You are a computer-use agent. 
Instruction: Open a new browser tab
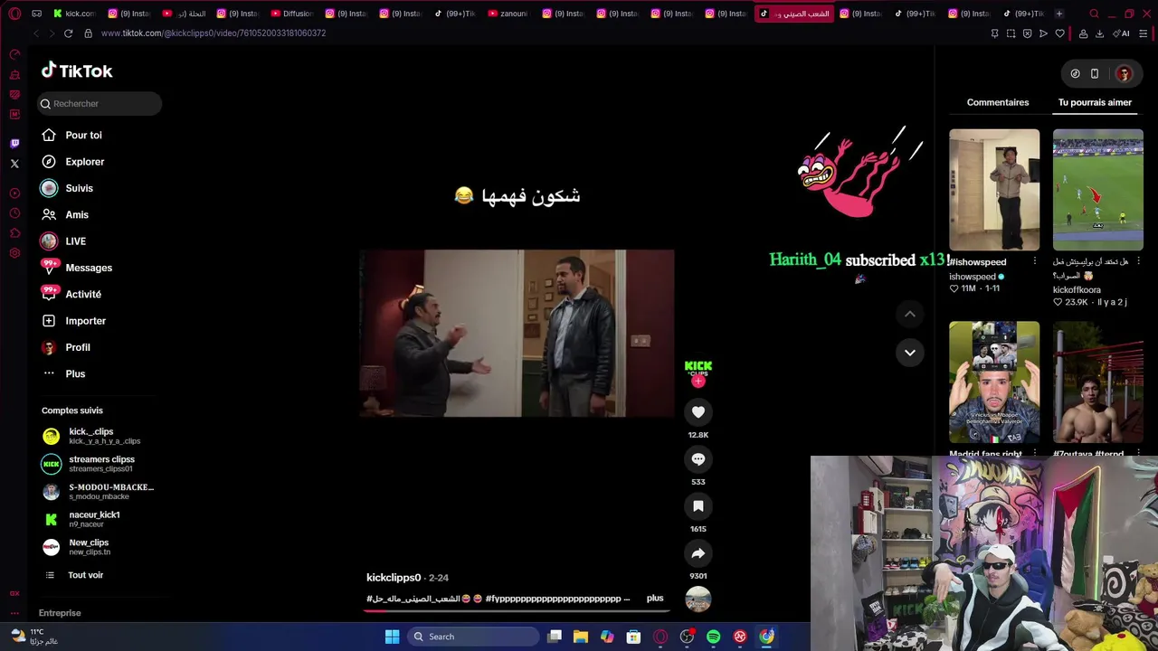[x=1058, y=14]
